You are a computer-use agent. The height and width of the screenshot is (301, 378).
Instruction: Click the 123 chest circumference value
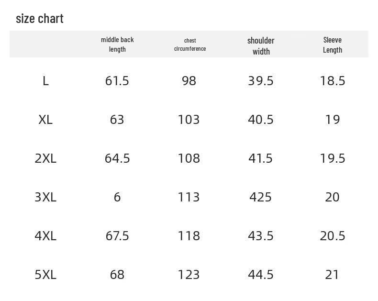click(x=189, y=275)
